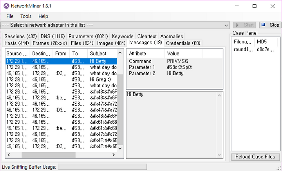Click the horizontal scrollbar right arrow
This screenshot has width=282, height=171.
(114, 155)
